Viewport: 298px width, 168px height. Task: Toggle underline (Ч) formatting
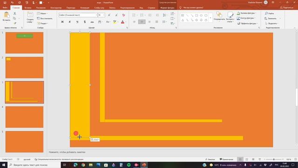77,22
